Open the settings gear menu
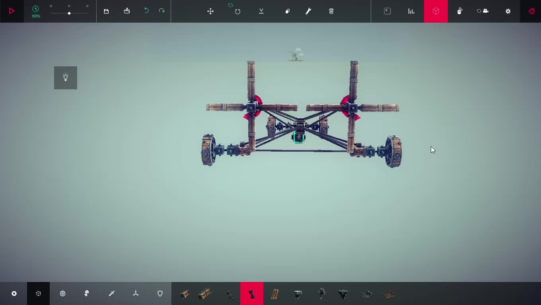This screenshot has height=305, width=541. [508, 11]
